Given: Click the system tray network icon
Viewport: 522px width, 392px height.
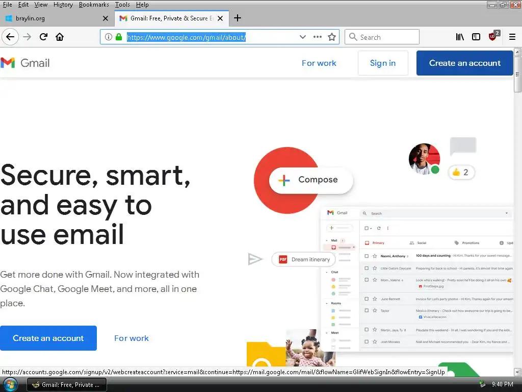Looking at the screenshot, I should (x=482, y=384).
